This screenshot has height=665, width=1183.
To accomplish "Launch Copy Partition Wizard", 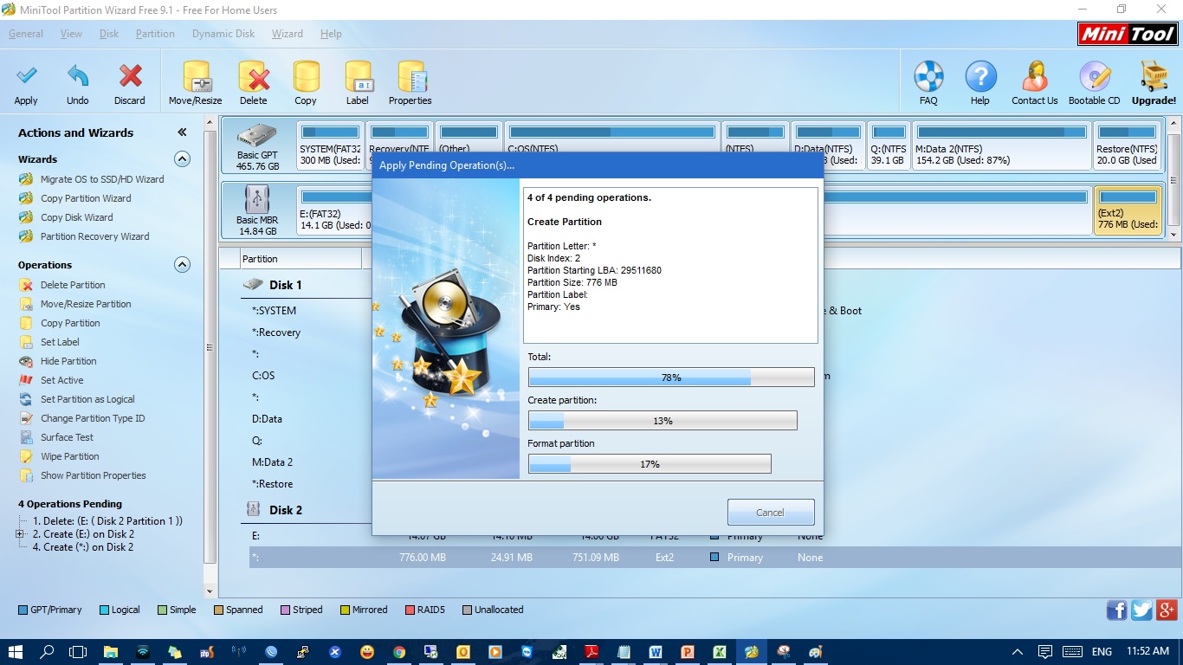I will click(86, 198).
